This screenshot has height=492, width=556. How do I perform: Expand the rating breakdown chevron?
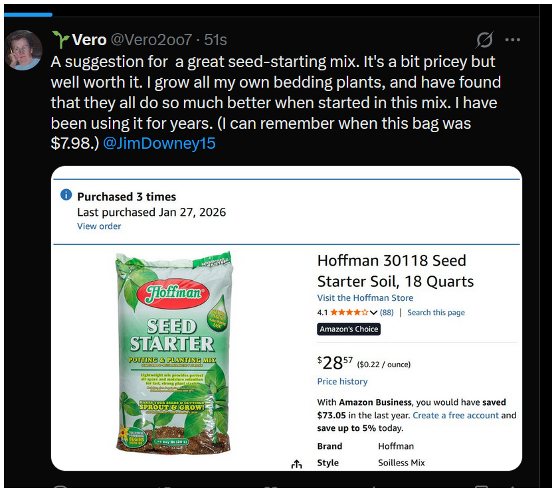373,313
